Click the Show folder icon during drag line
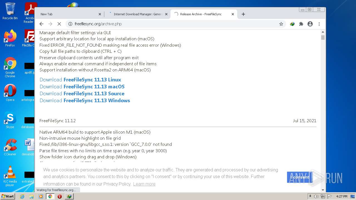This screenshot has height=200, width=356. tap(88, 157)
